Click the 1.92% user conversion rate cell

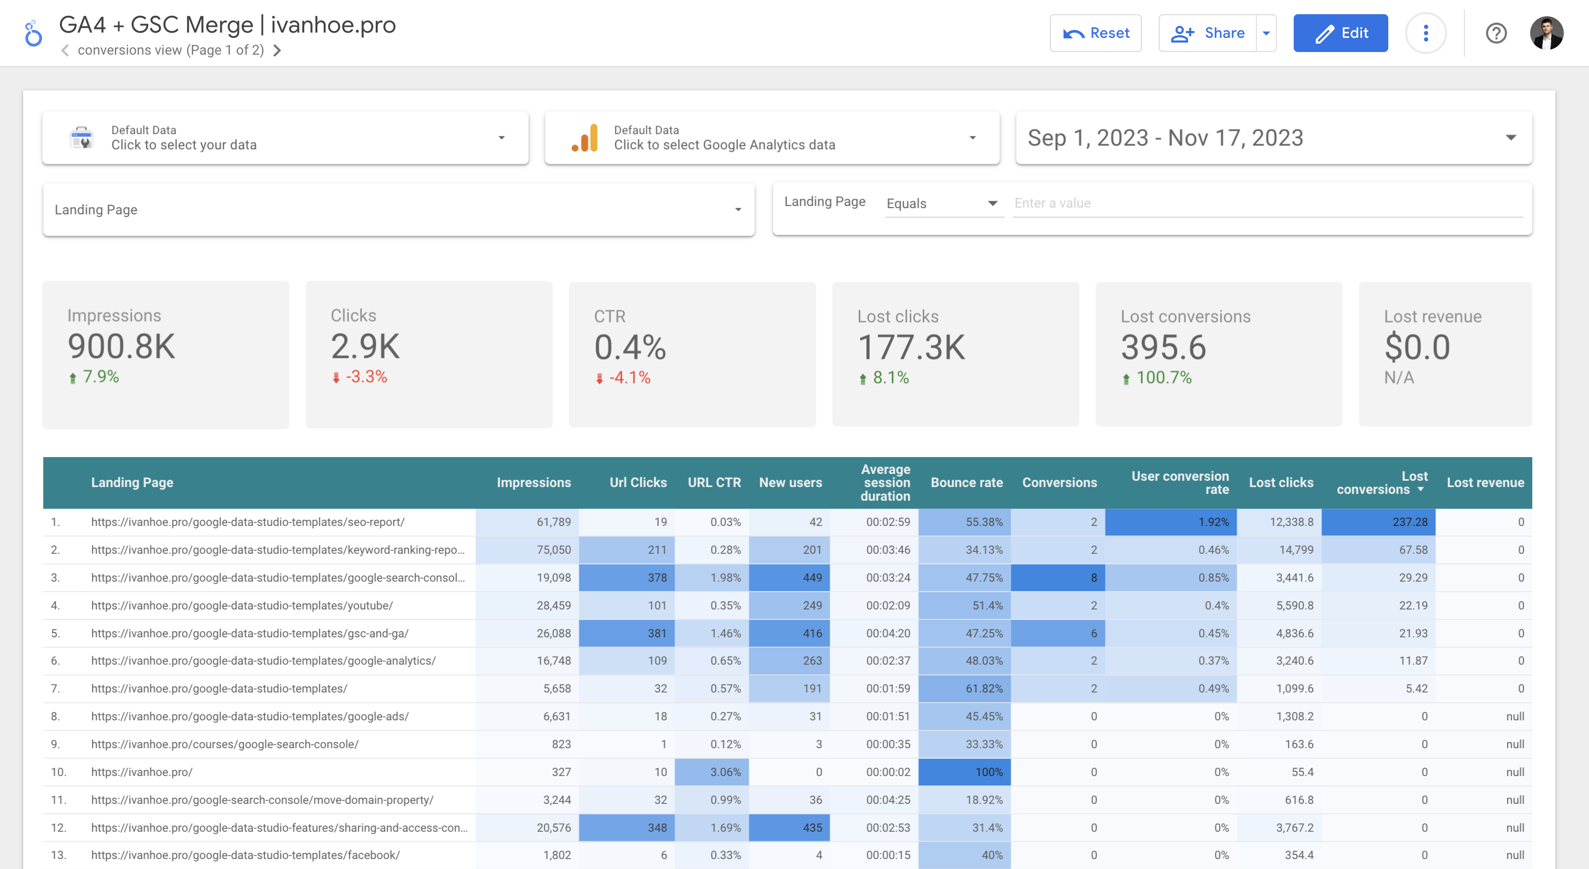[1171, 522]
